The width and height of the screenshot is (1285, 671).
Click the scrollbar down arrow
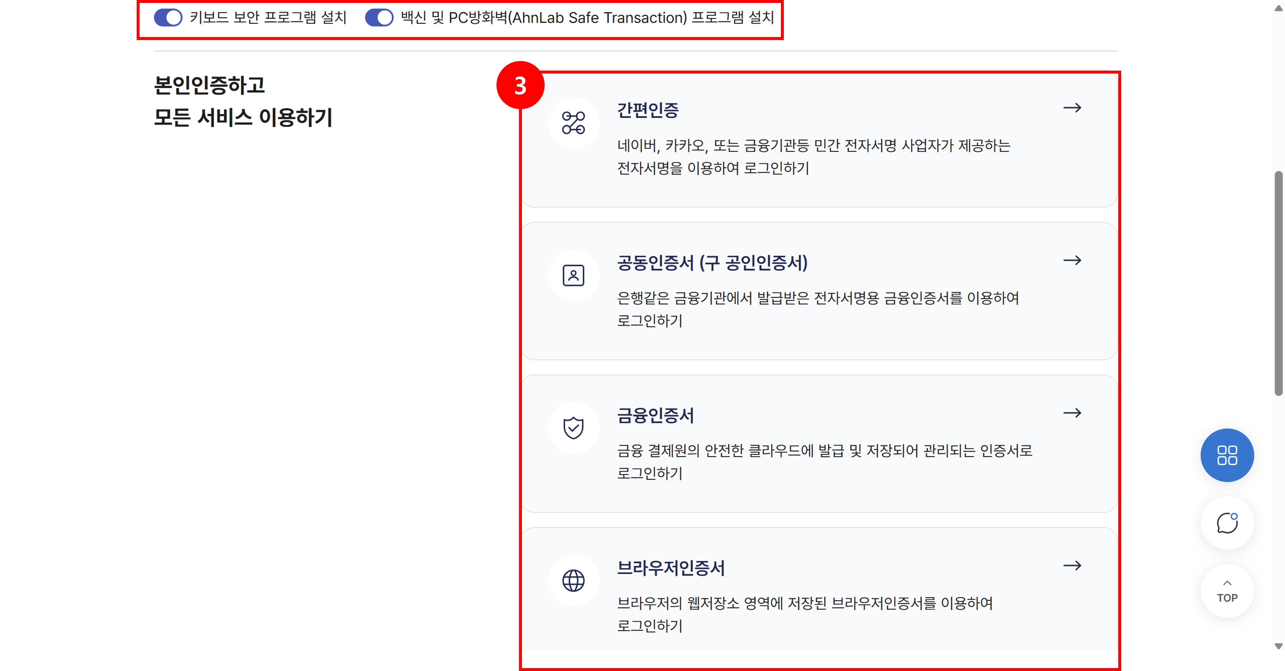[1278, 646]
